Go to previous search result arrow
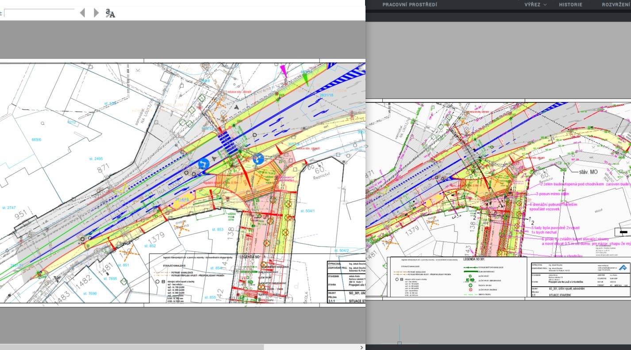 tap(82, 13)
